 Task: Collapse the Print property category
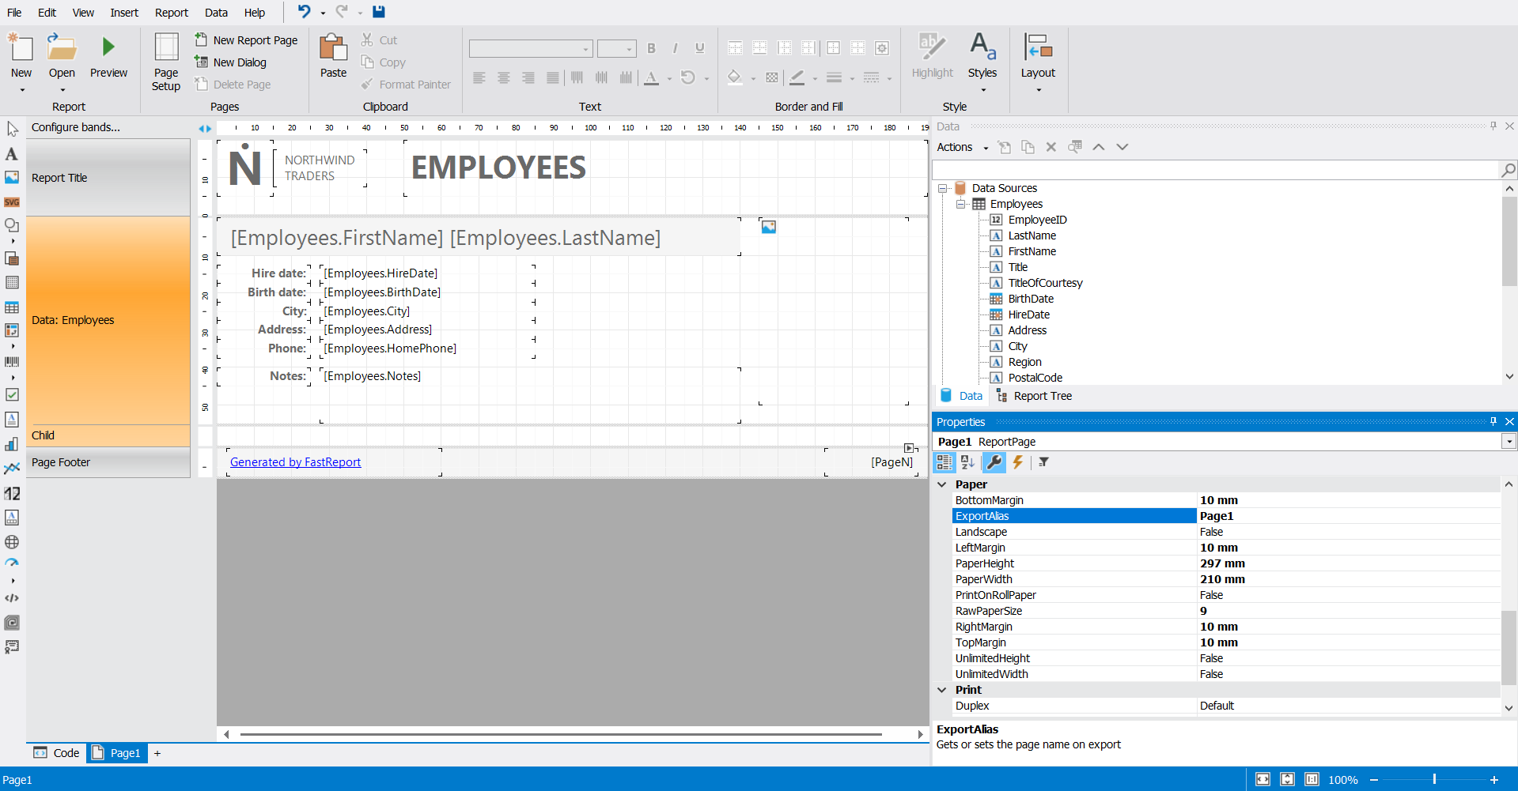pos(942,690)
